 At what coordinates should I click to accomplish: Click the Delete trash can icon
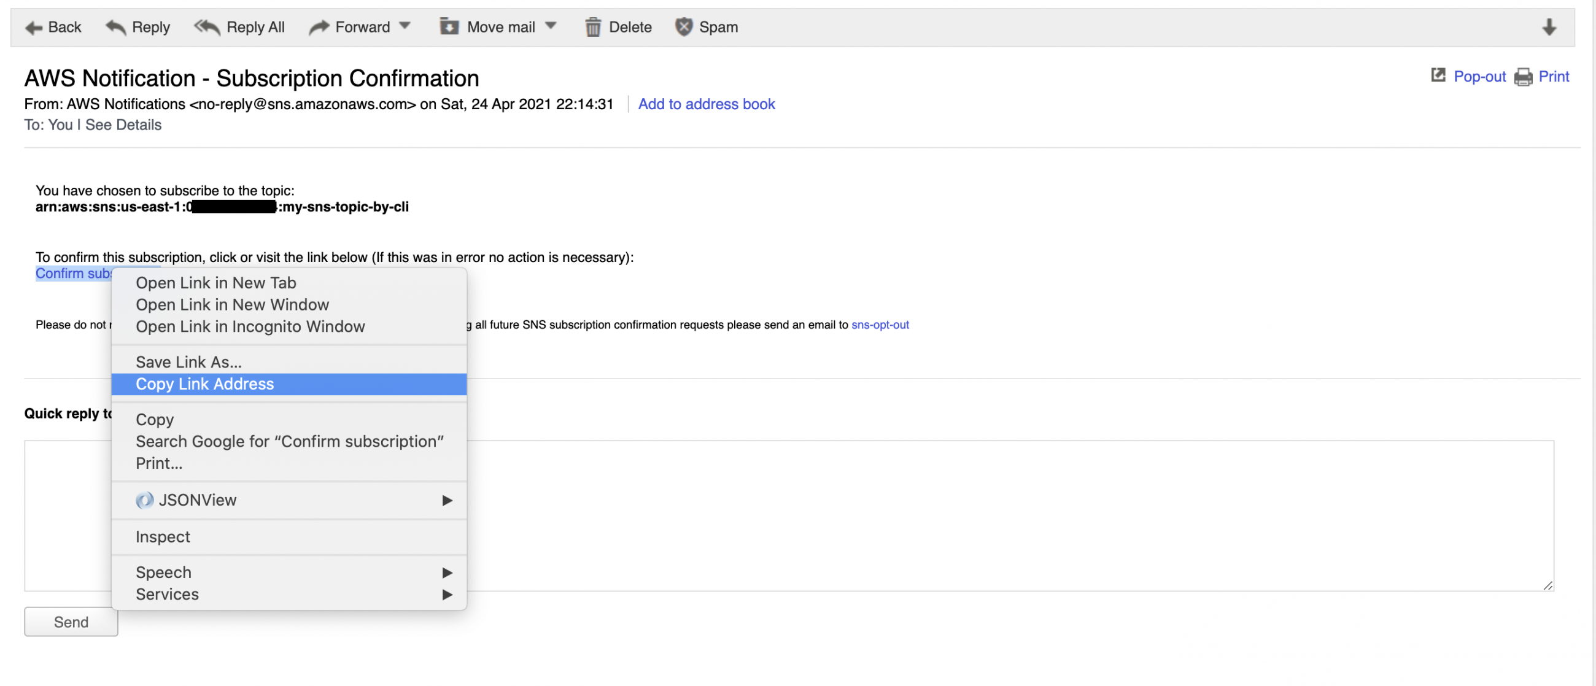593,26
